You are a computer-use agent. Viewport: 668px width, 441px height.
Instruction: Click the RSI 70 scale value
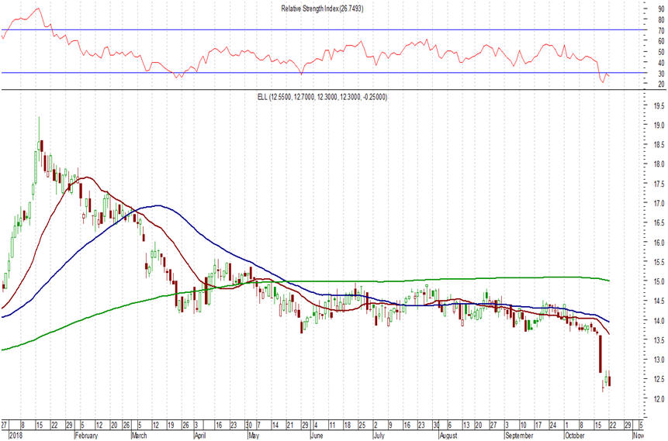click(656, 30)
